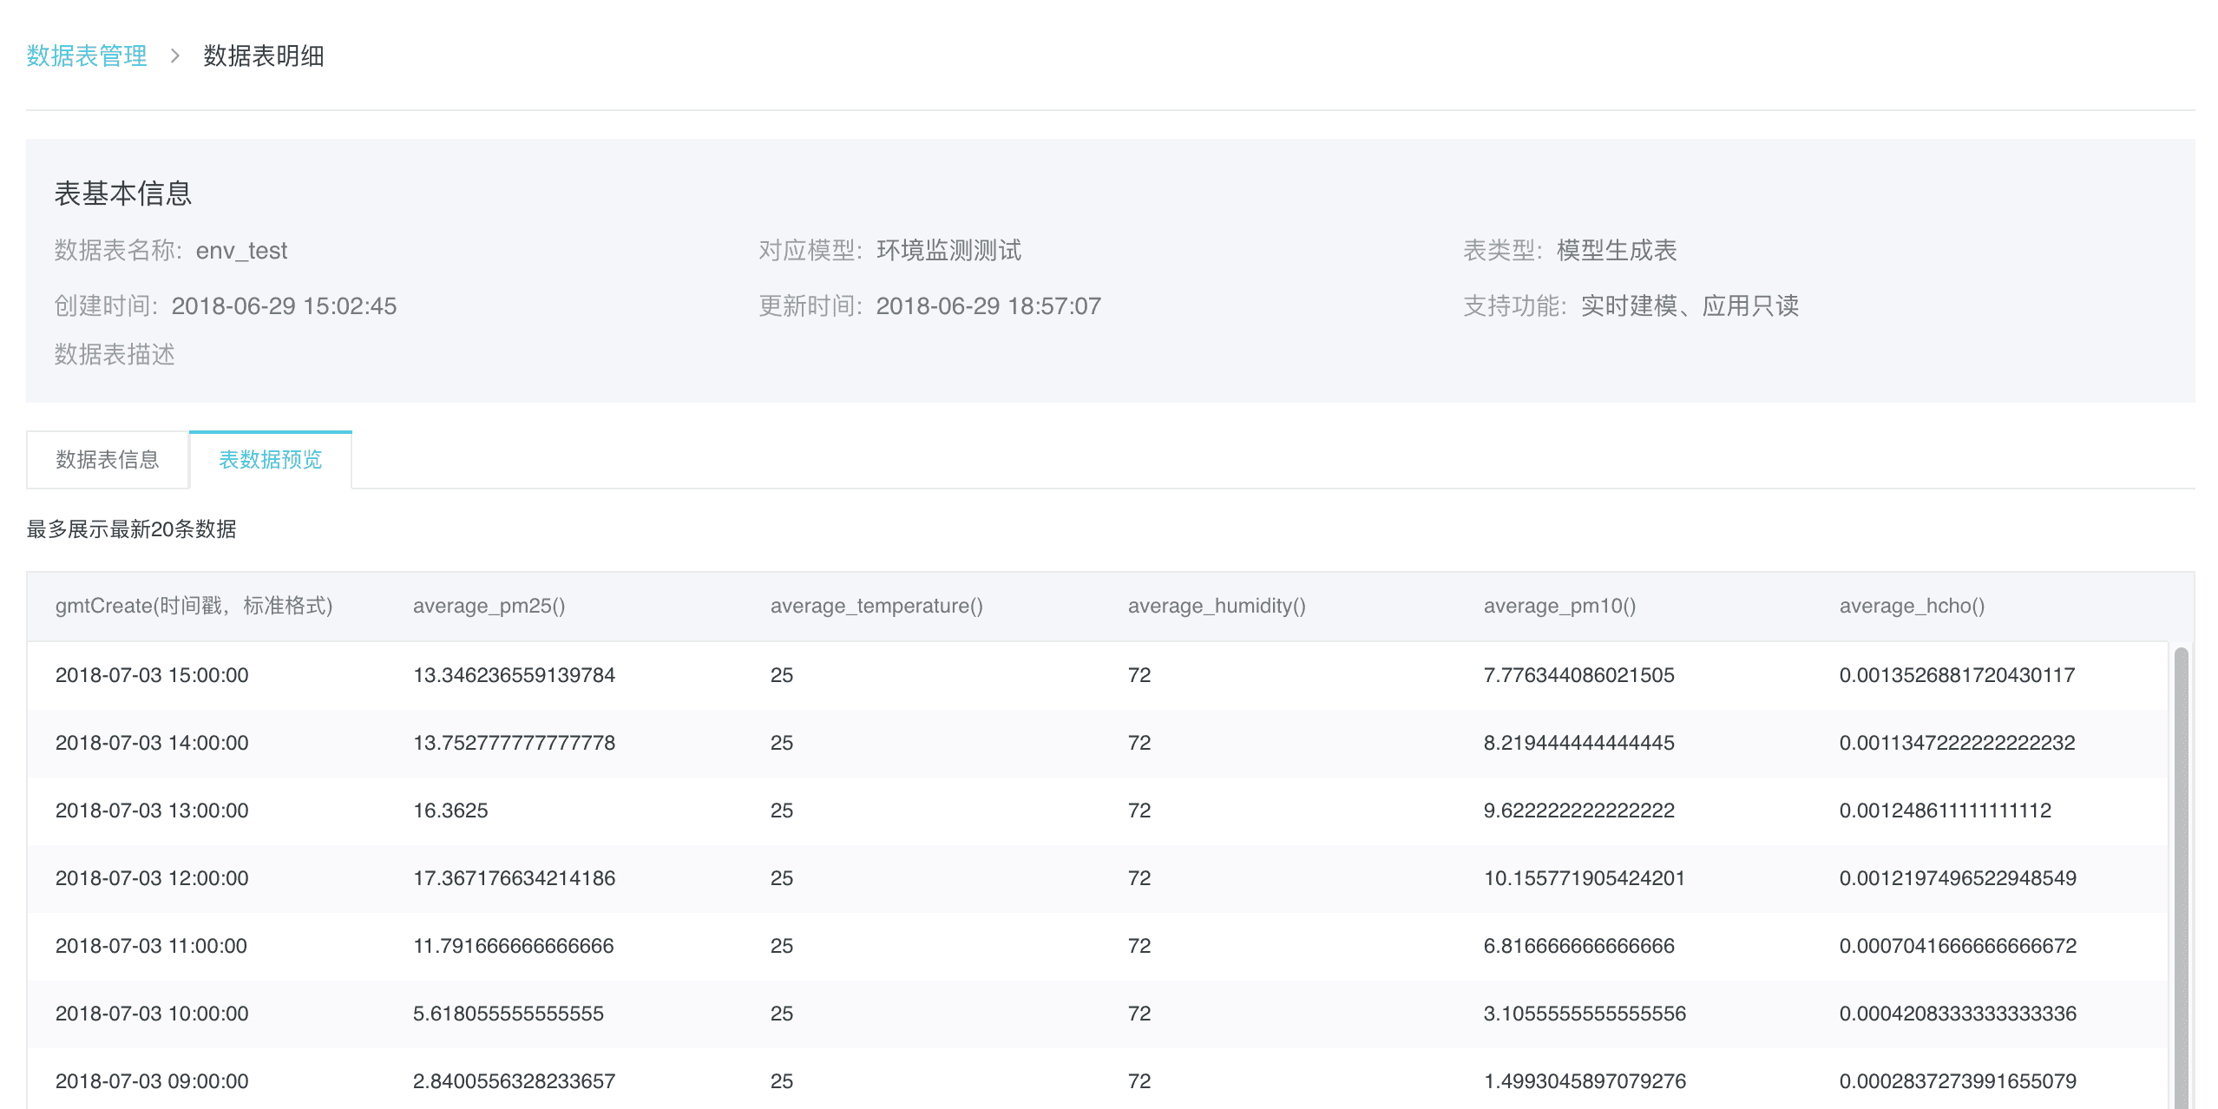Click the 2018-07-03 12:00:00 row
This screenshot has height=1109, width=2218.
pyautogui.click(x=152, y=878)
